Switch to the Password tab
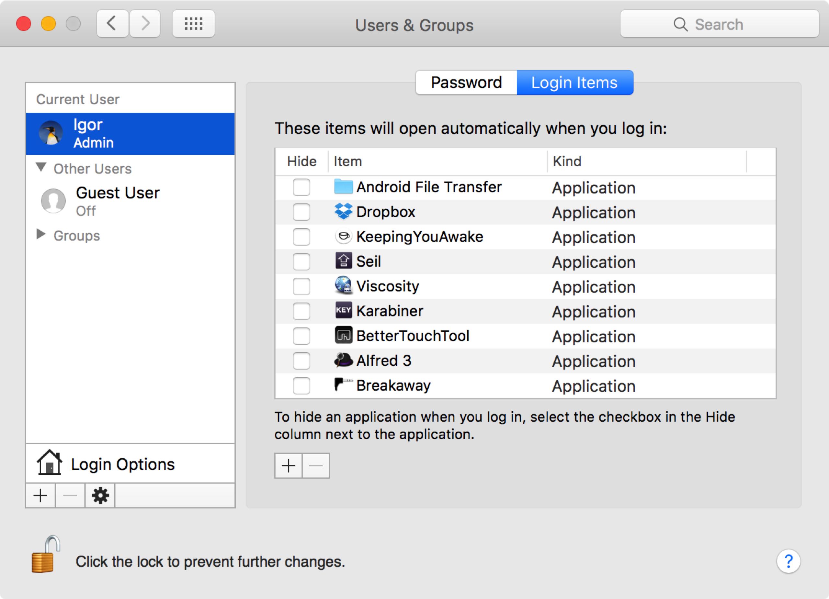The width and height of the screenshot is (829, 599). tap(466, 83)
